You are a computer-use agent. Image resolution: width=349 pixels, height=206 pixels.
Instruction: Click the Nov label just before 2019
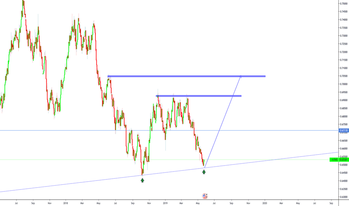(149, 203)
